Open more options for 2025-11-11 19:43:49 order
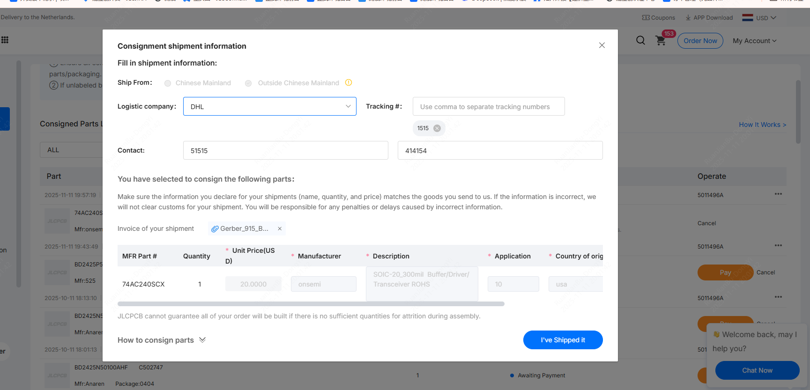The width and height of the screenshot is (810, 390). [778, 245]
